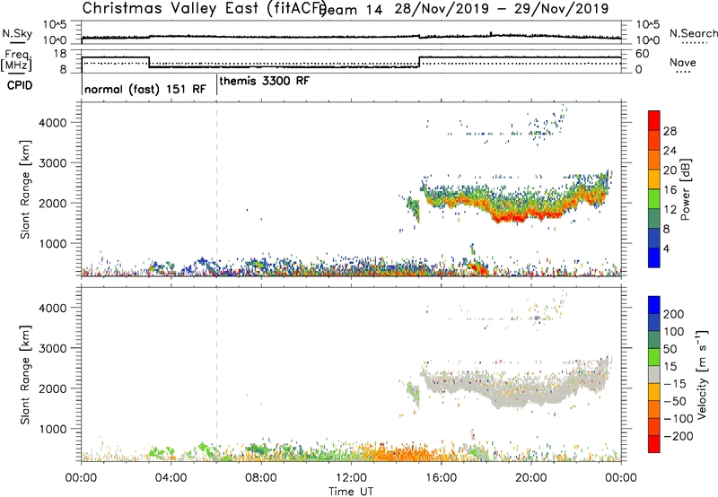Screen dimensions: 718x497
Task: Click the 3000 tick on power panel axis
Action: point(53,163)
